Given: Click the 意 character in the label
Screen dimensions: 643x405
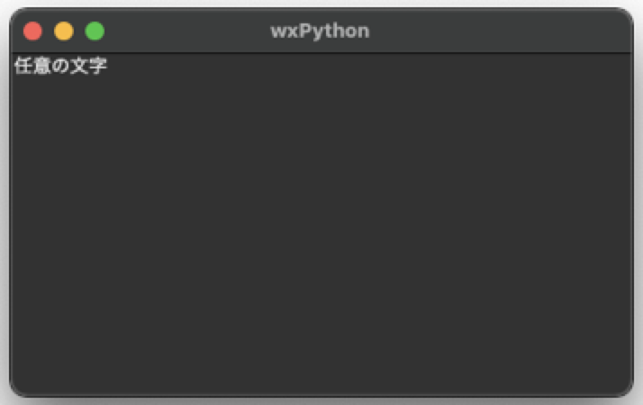Looking at the screenshot, I should [42, 66].
